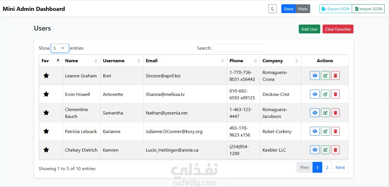Screen dimensions: 389x187
Task: Delete Clementine Bauch using the trash icon
Action: coord(335,113)
